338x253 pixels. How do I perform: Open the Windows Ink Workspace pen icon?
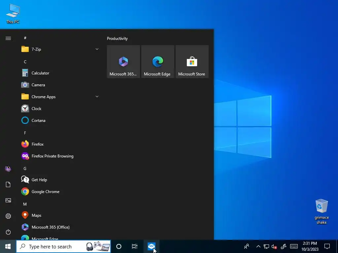point(284,246)
